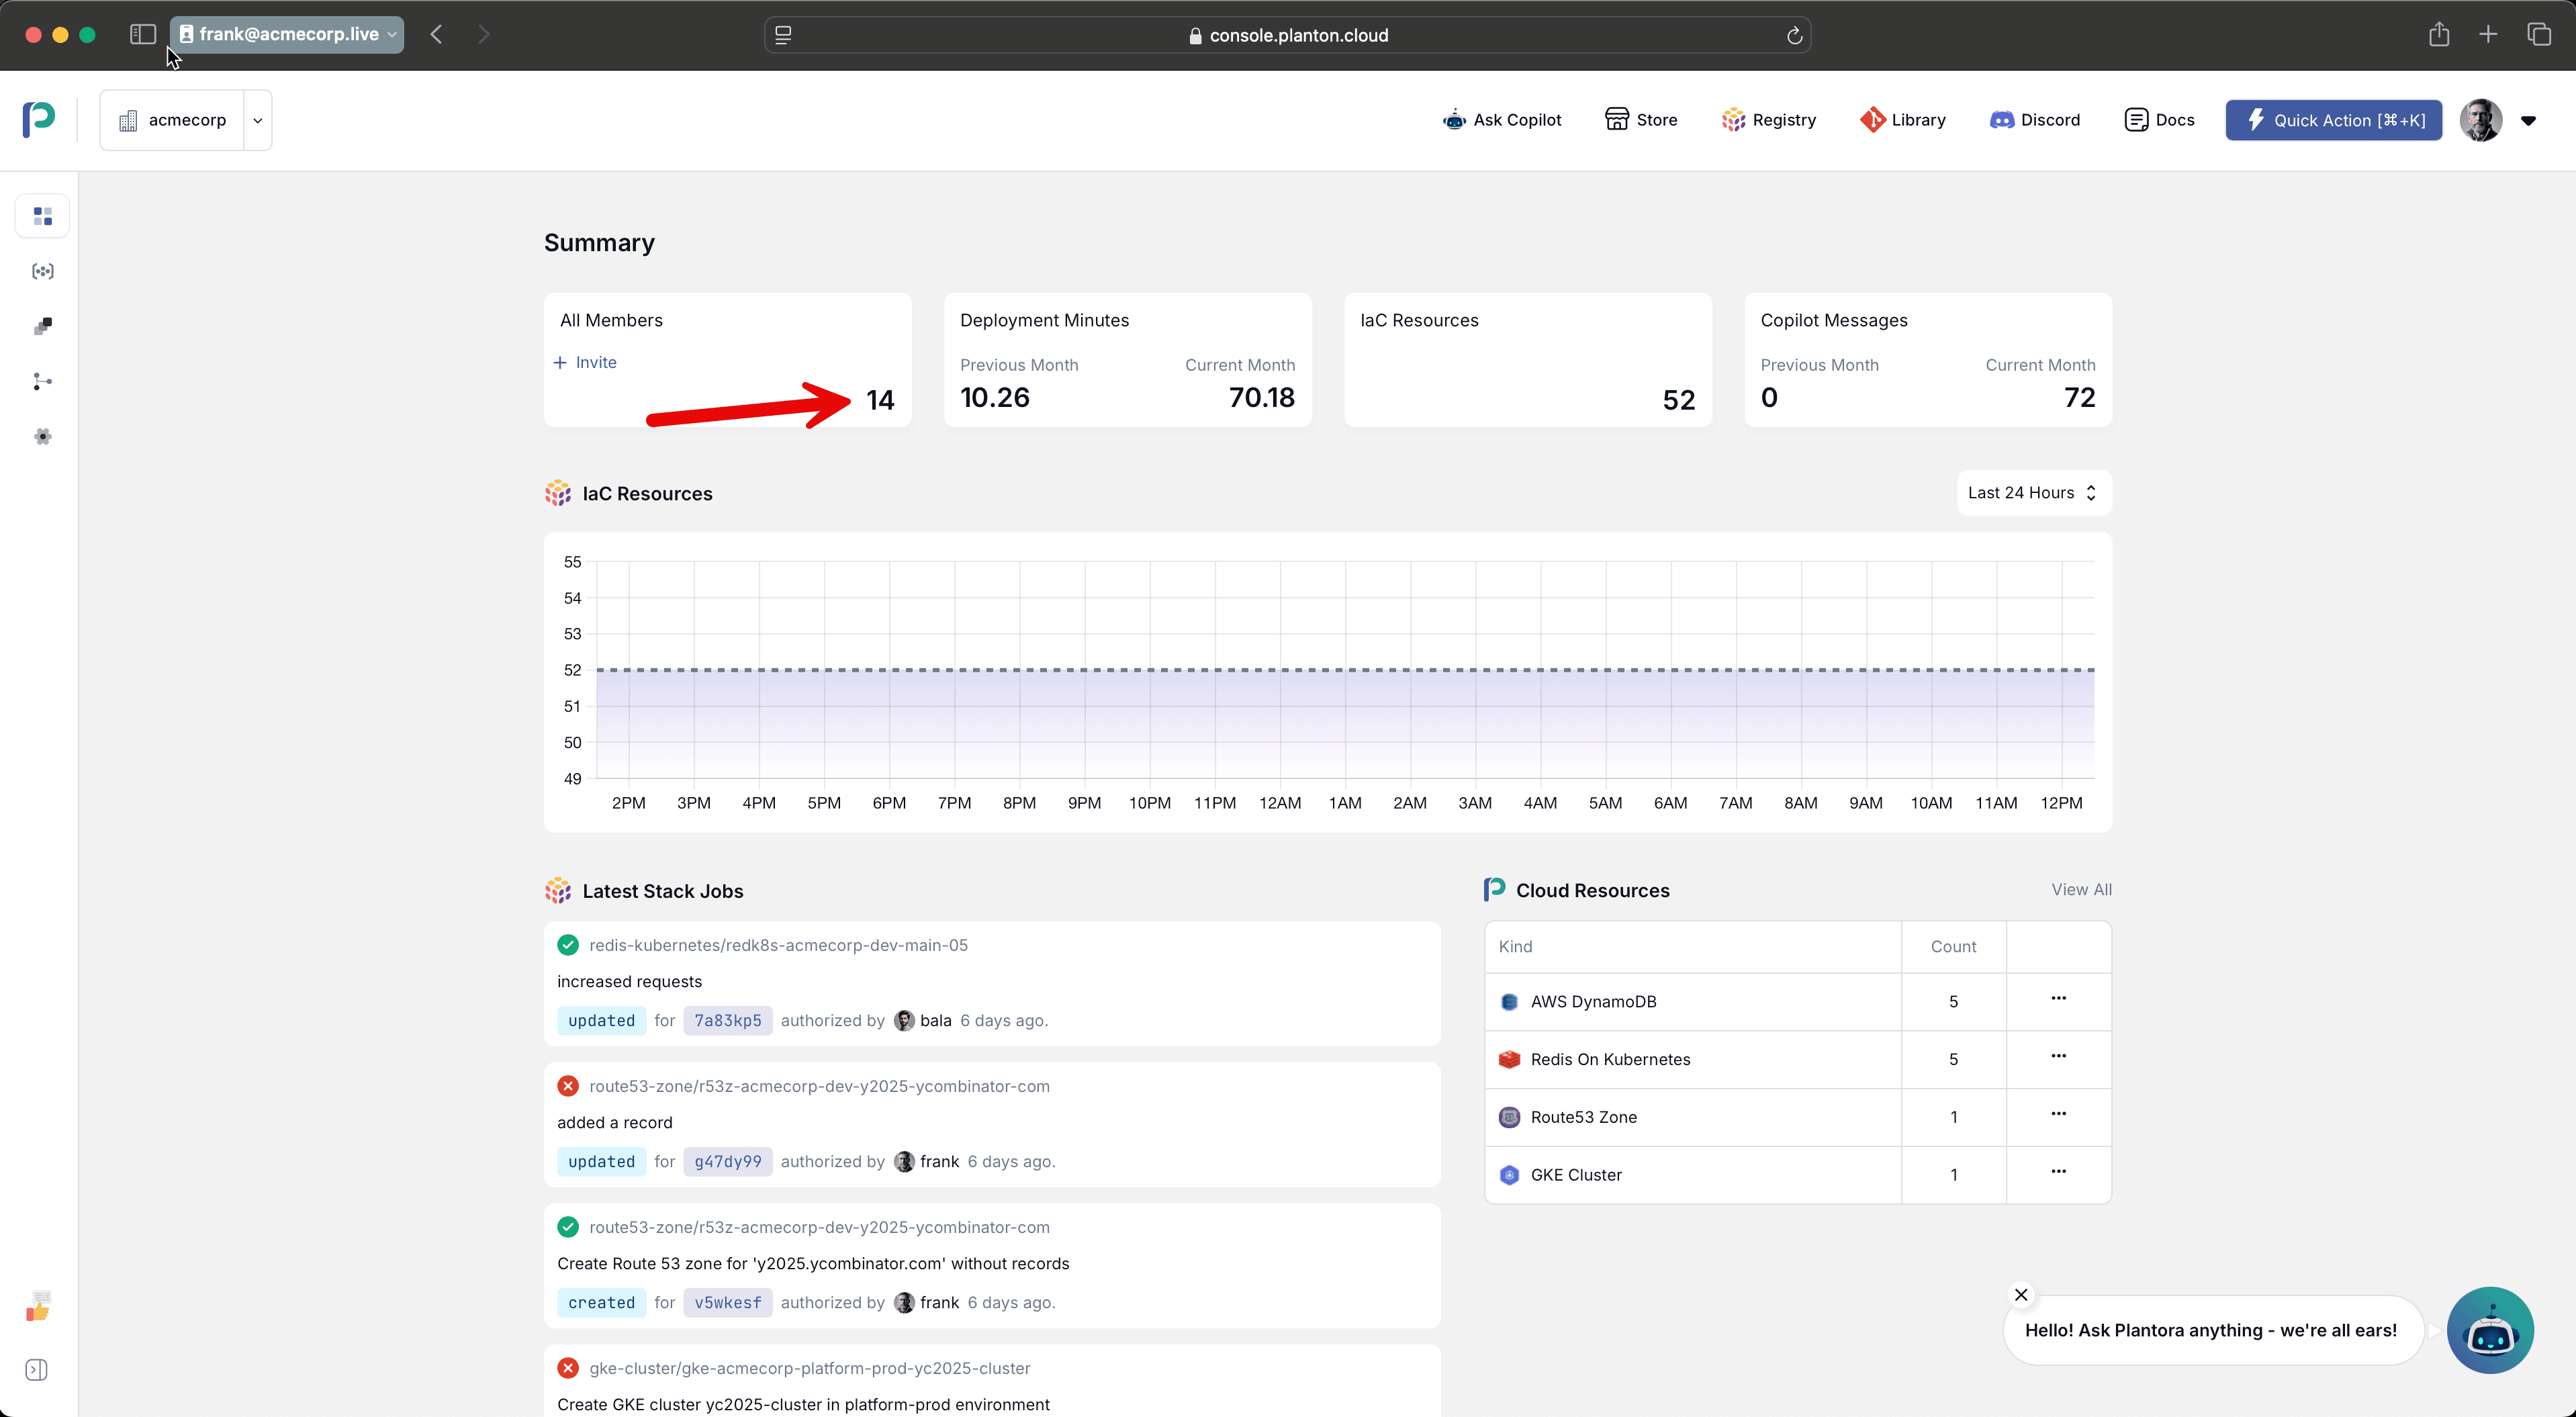Open the Last 24 Hours time range dropdown
The height and width of the screenshot is (1417, 2576).
tap(2033, 493)
